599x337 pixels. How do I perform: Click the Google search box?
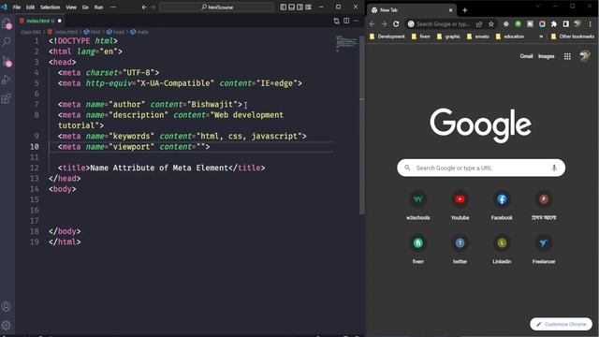click(x=481, y=168)
